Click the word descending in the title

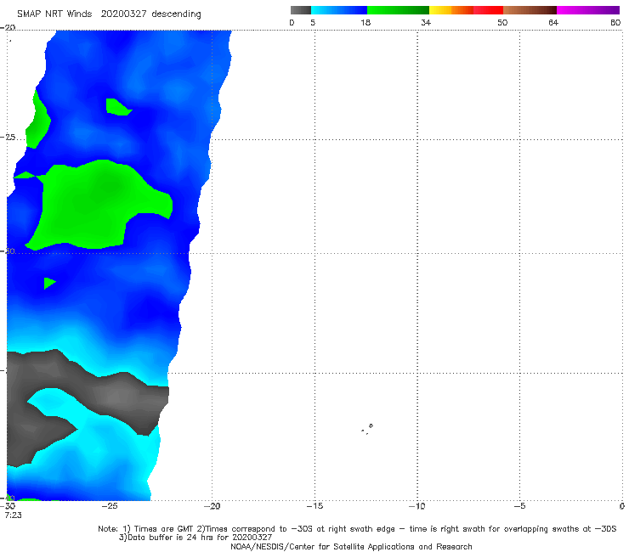[x=176, y=14]
